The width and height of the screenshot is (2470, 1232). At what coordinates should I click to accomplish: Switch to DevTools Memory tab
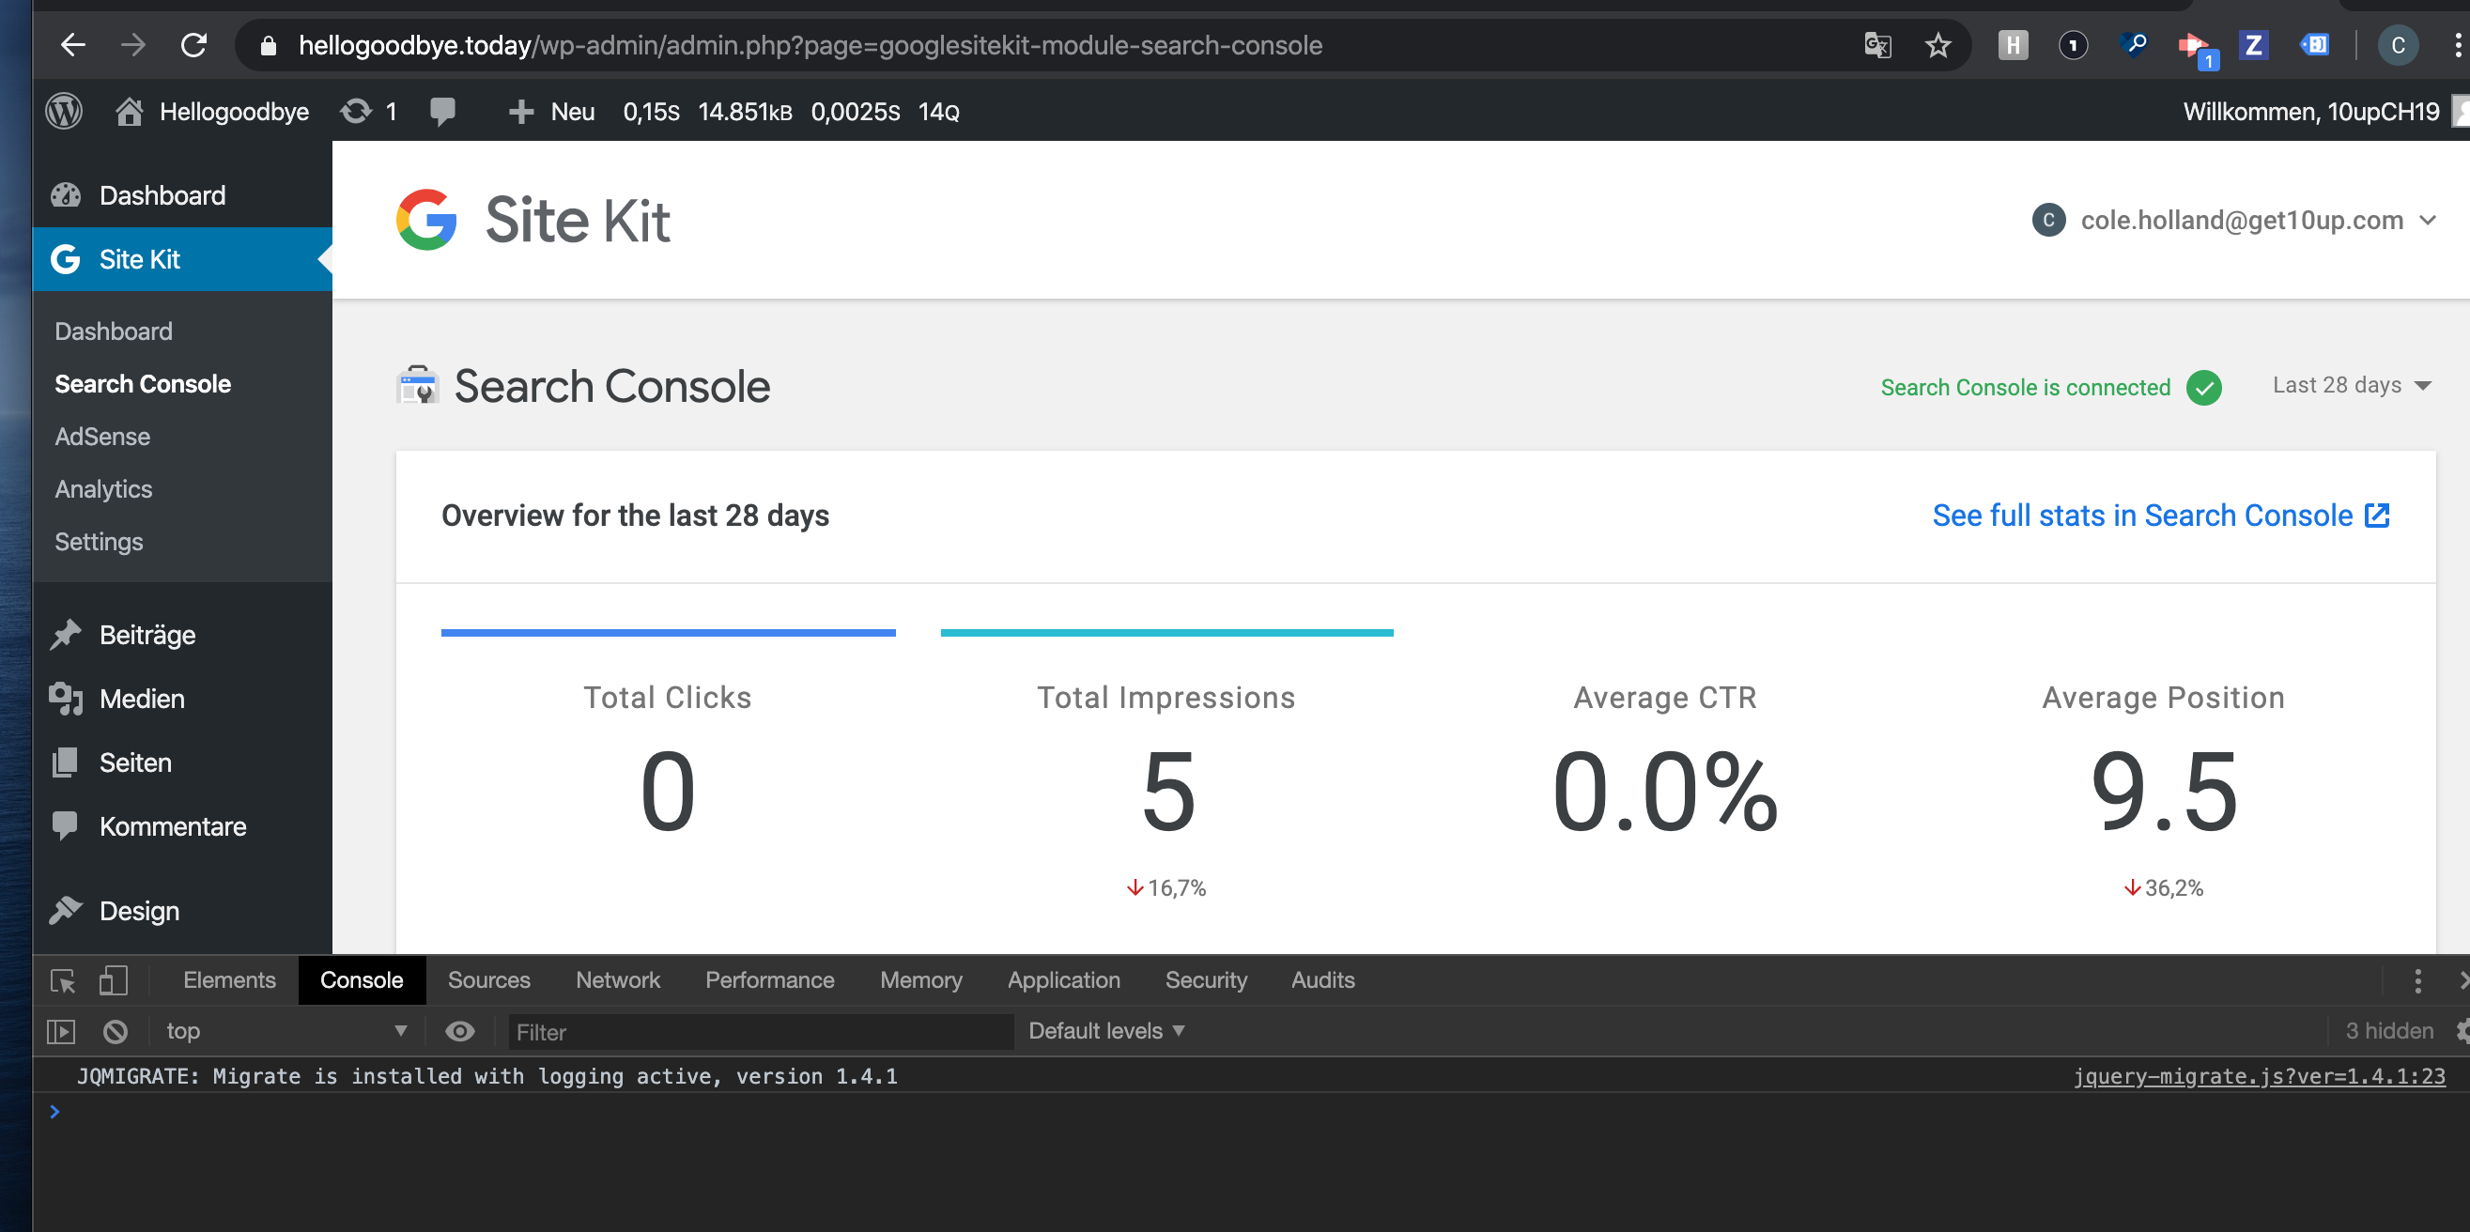920,979
